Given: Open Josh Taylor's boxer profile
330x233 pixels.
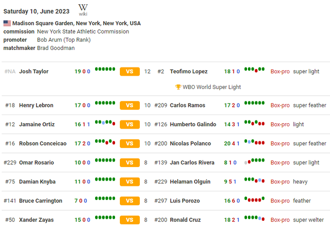Looking at the screenshot, I should [x=34, y=72].
